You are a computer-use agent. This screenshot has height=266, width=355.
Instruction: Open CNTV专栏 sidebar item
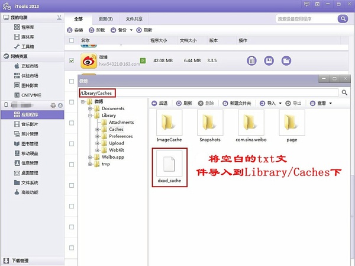[x=28, y=95]
